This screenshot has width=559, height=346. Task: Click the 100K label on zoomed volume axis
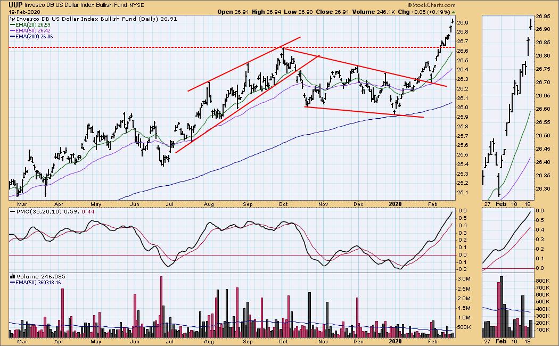click(543, 330)
